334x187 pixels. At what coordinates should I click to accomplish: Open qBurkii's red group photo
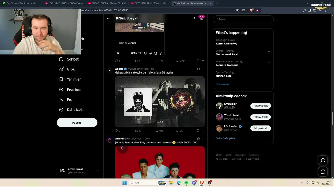point(160,162)
